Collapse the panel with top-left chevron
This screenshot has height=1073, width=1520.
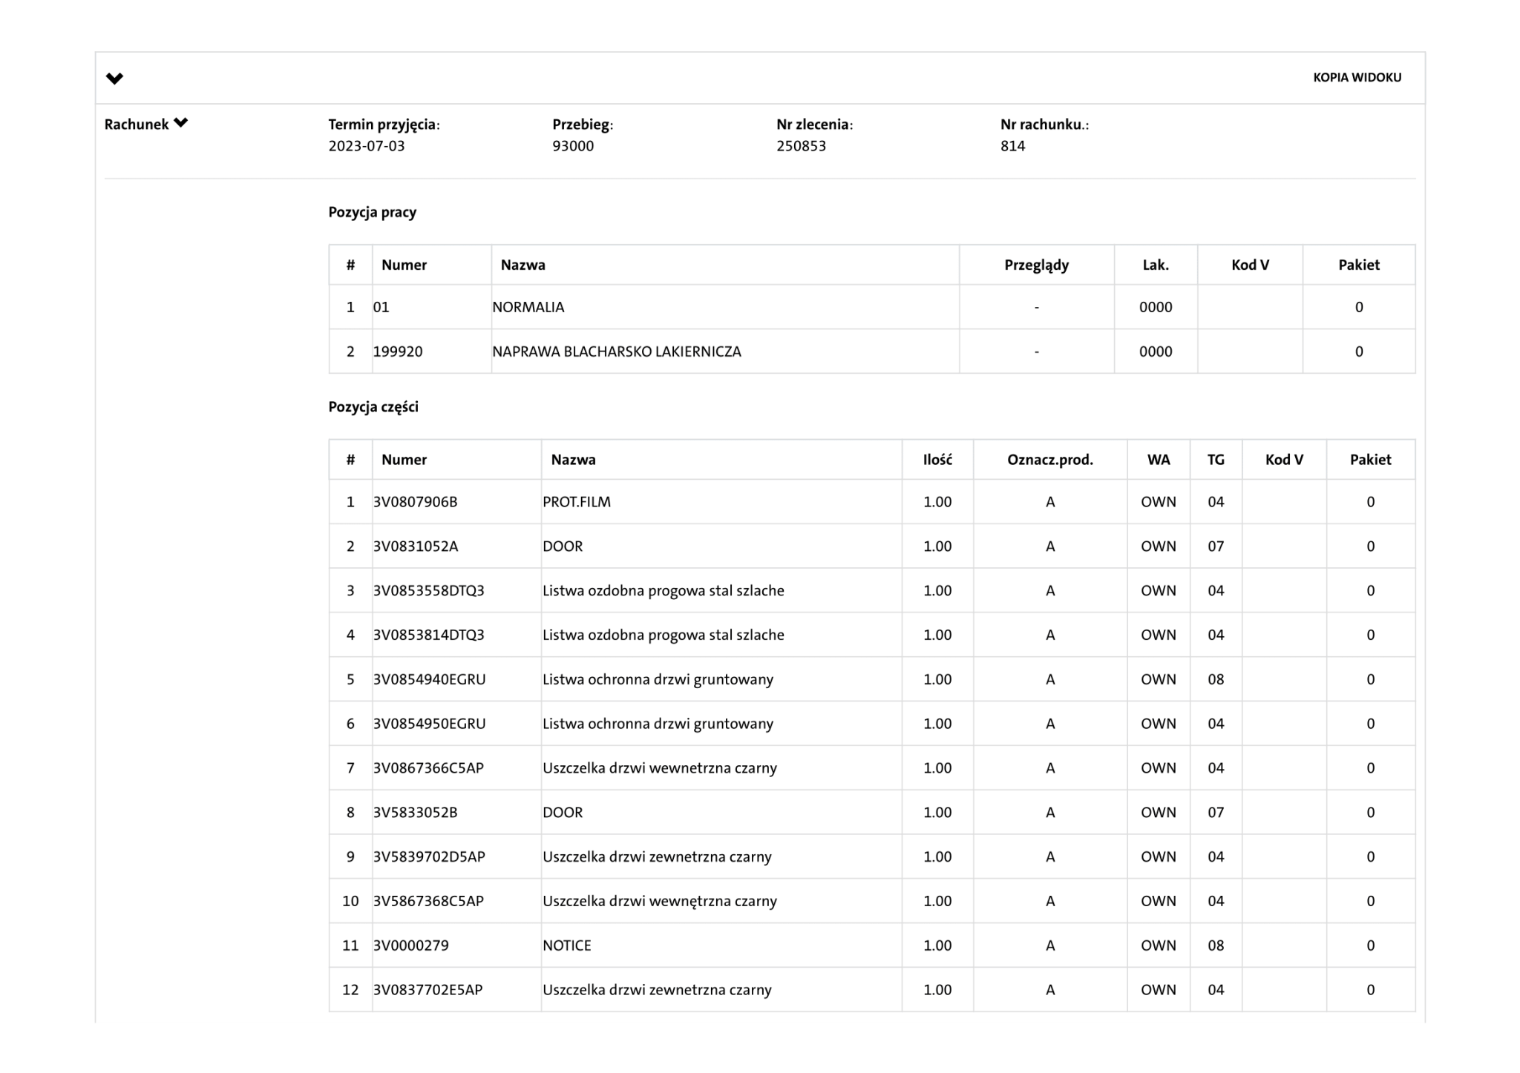(x=114, y=79)
